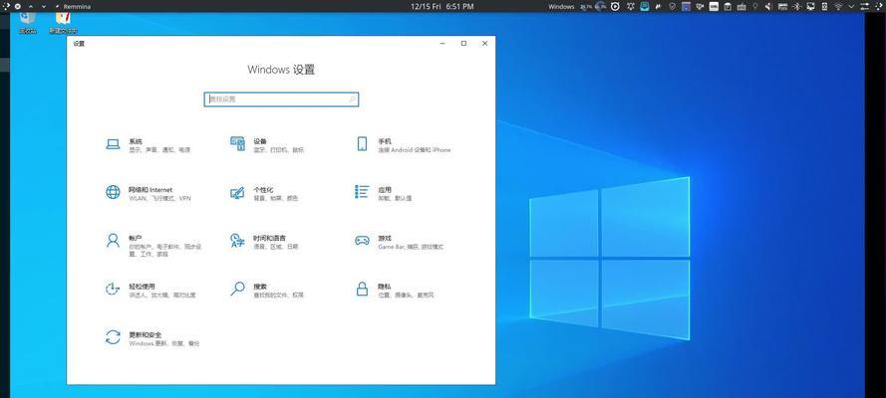
Task: Click the magnifier icon in search box
Action: click(x=352, y=99)
